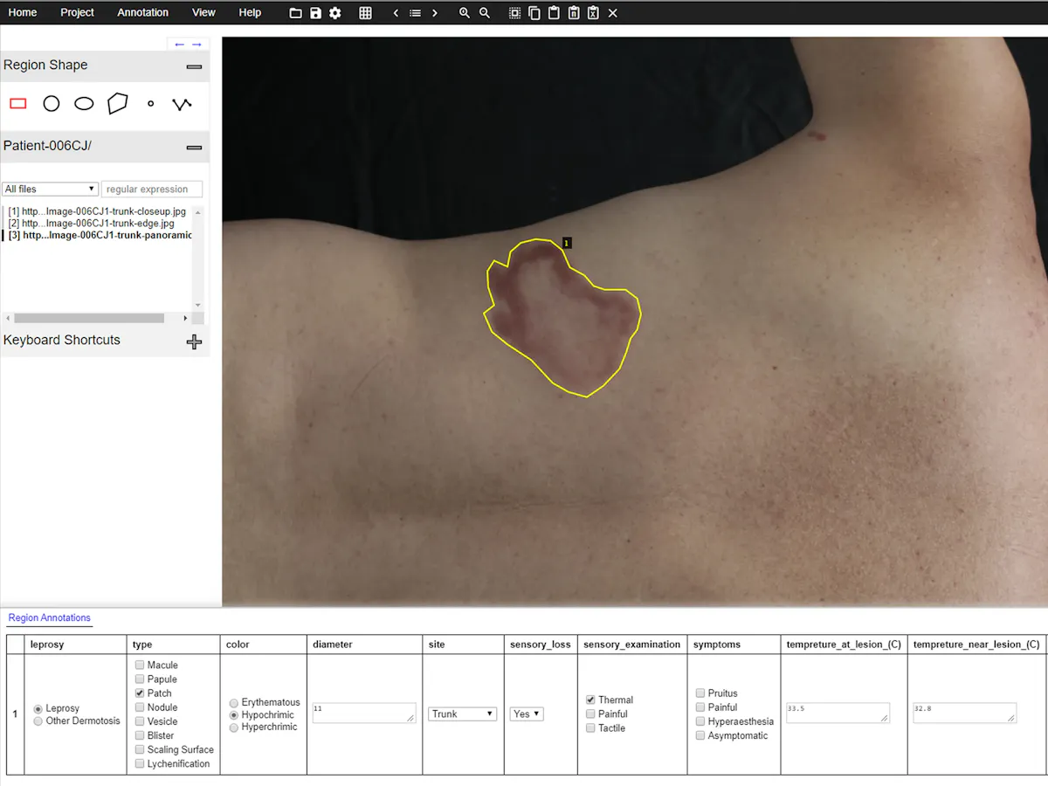Select circle region shape tool
Screen dimensions: 1048x786
52,104
